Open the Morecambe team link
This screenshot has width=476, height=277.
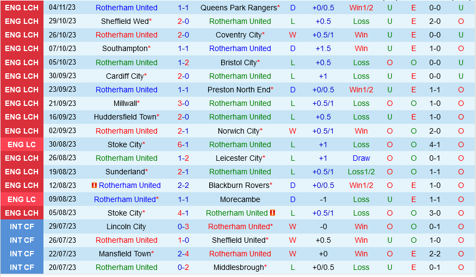[240, 199]
